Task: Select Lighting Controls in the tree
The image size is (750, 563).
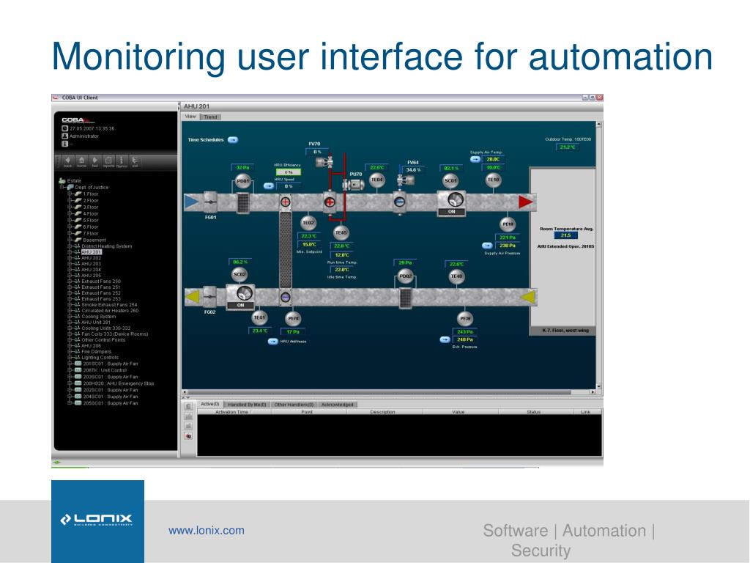Action: 100,357
